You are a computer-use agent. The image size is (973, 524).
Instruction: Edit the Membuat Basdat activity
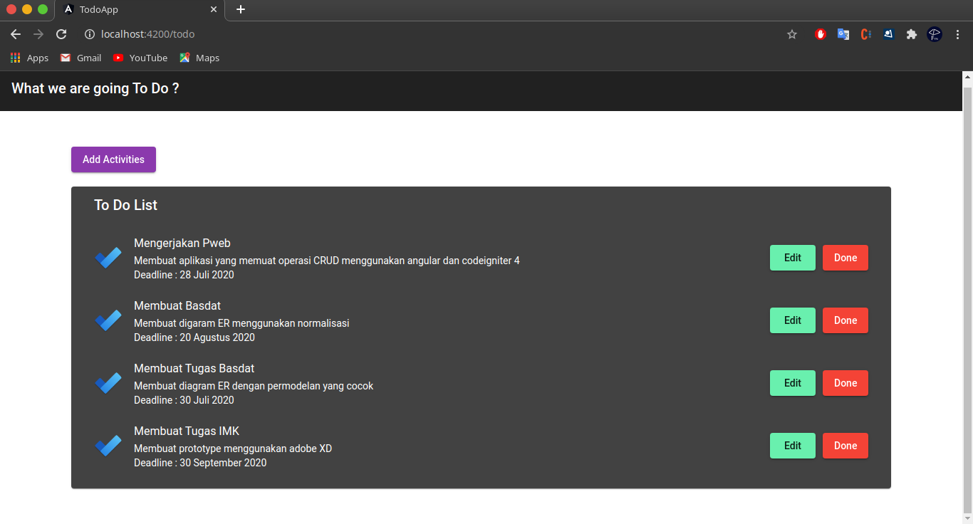pos(793,320)
